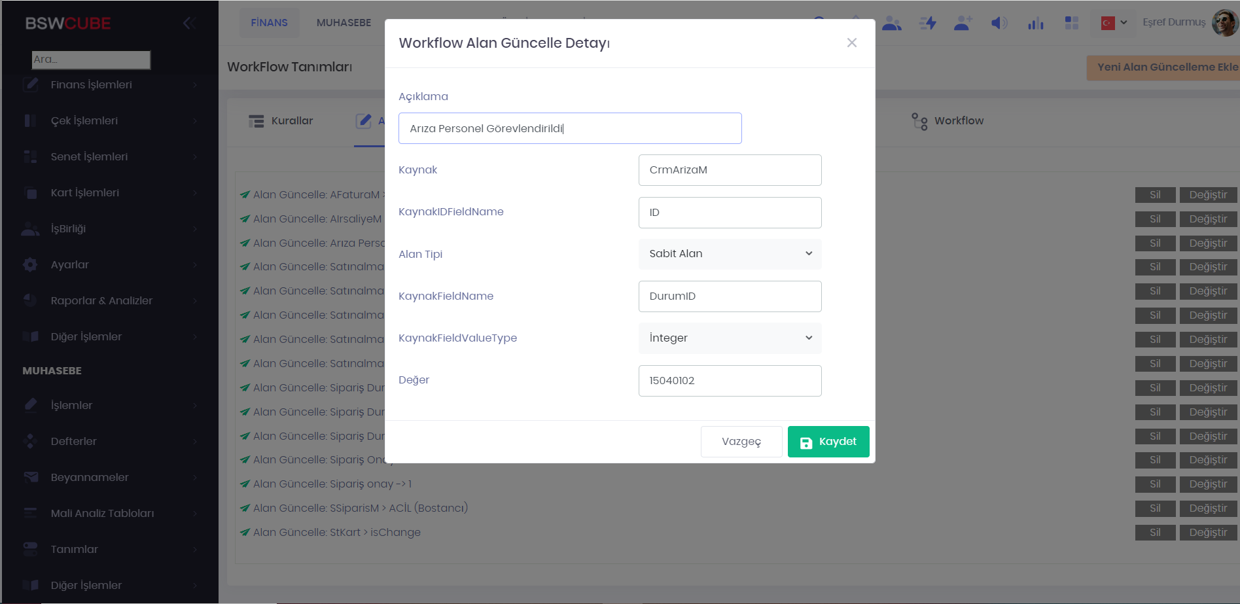Click the Açıklama description input field
The width and height of the screenshot is (1240, 604).
coord(569,128)
